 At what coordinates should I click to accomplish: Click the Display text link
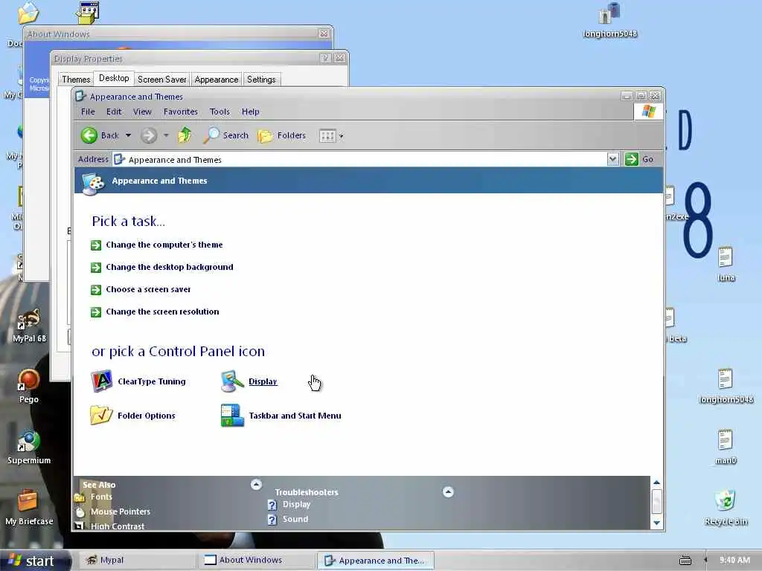[x=263, y=381]
